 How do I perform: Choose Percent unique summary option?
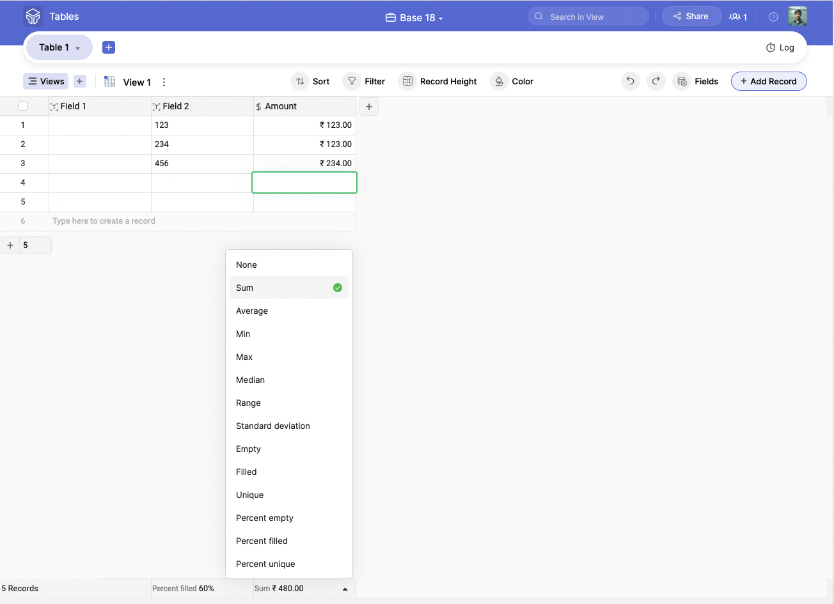pyautogui.click(x=289, y=564)
